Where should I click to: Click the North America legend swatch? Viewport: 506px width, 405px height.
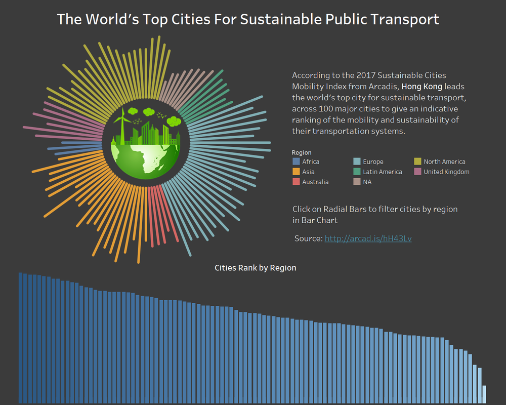point(417,161)
